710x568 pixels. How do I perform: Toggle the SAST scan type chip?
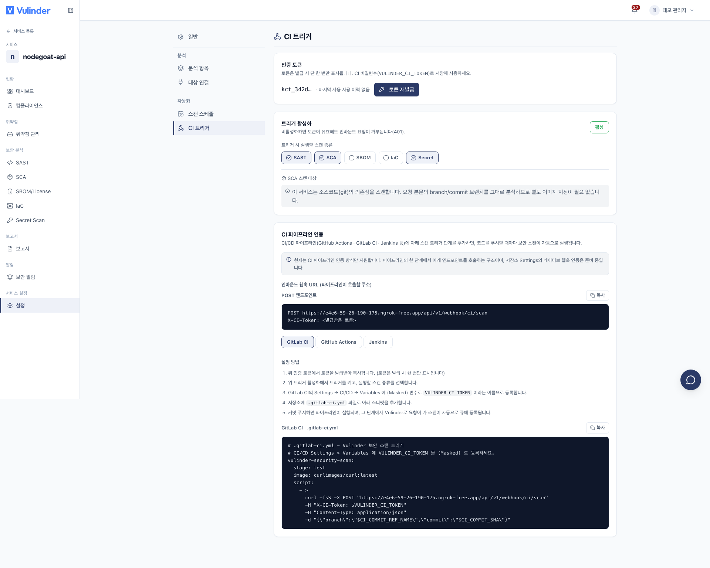[296, 158]
